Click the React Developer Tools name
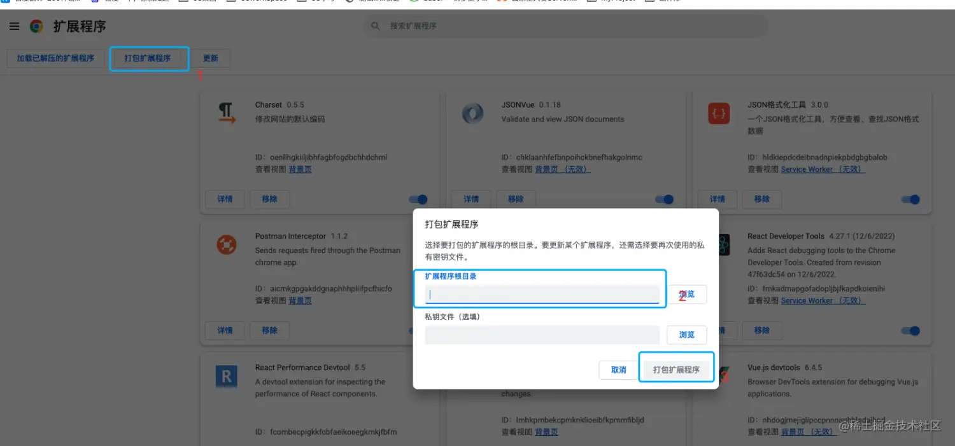 coord(786,236)
